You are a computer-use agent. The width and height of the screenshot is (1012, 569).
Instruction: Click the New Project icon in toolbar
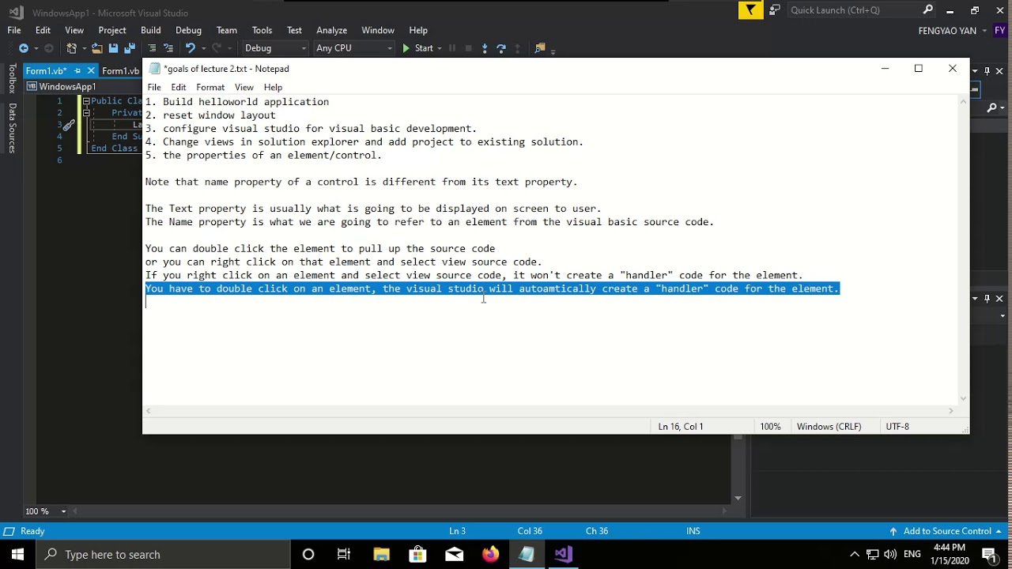coord(72,48)
